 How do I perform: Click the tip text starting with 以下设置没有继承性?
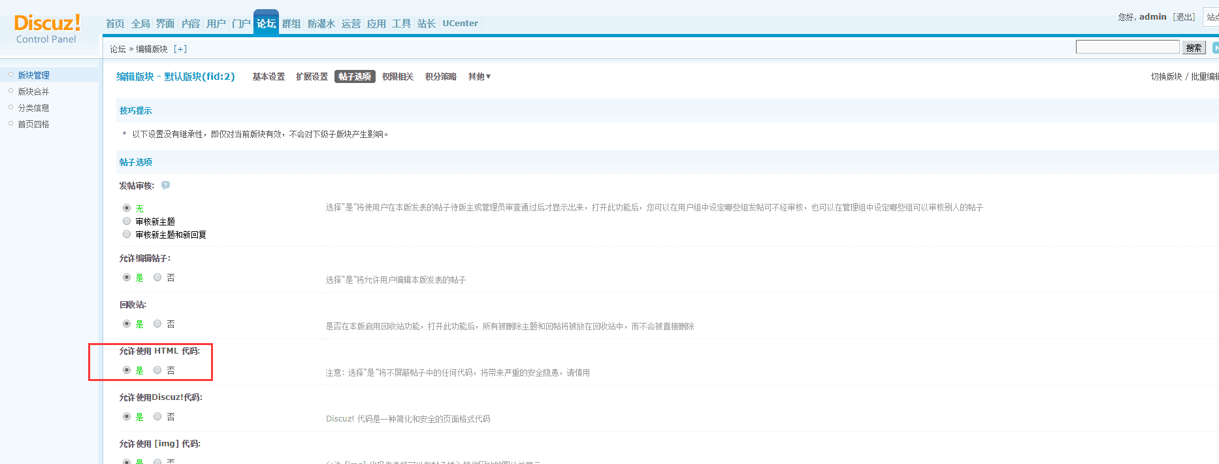point(261,134)
